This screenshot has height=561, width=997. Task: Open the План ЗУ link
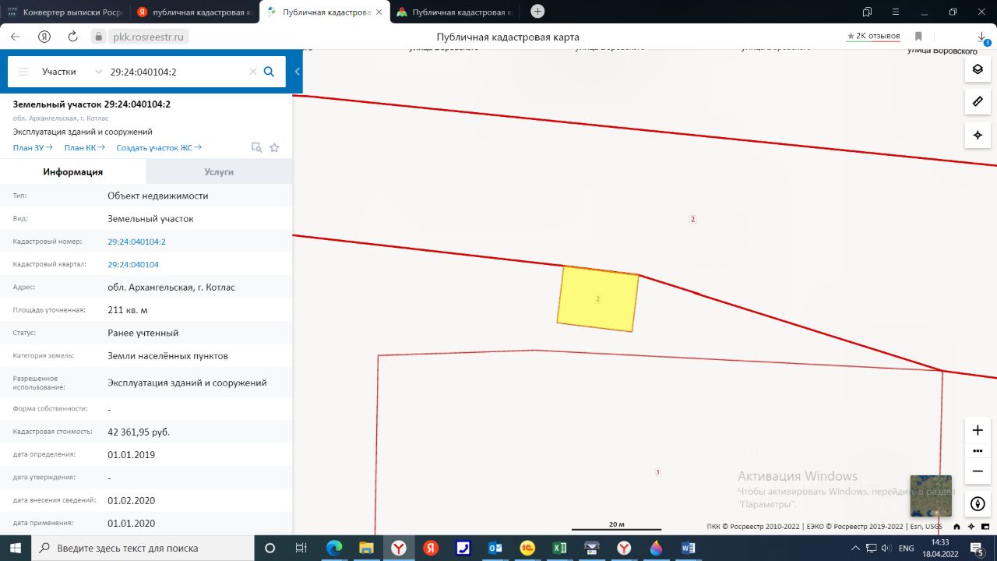(x=32, y=147)
